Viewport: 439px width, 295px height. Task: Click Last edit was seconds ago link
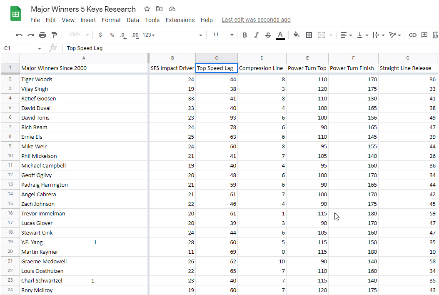pyautogui.click(x=256, y=20)
